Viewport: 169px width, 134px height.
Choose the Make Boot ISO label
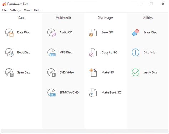click(111, 92)
